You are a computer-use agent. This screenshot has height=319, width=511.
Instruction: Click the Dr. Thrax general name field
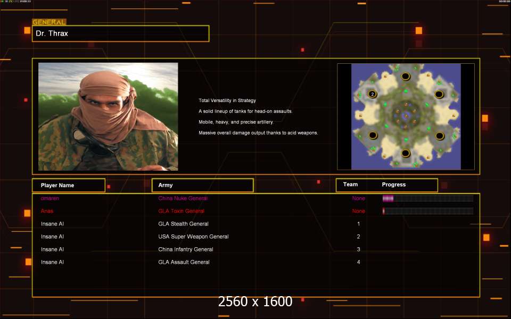(121, 33)
